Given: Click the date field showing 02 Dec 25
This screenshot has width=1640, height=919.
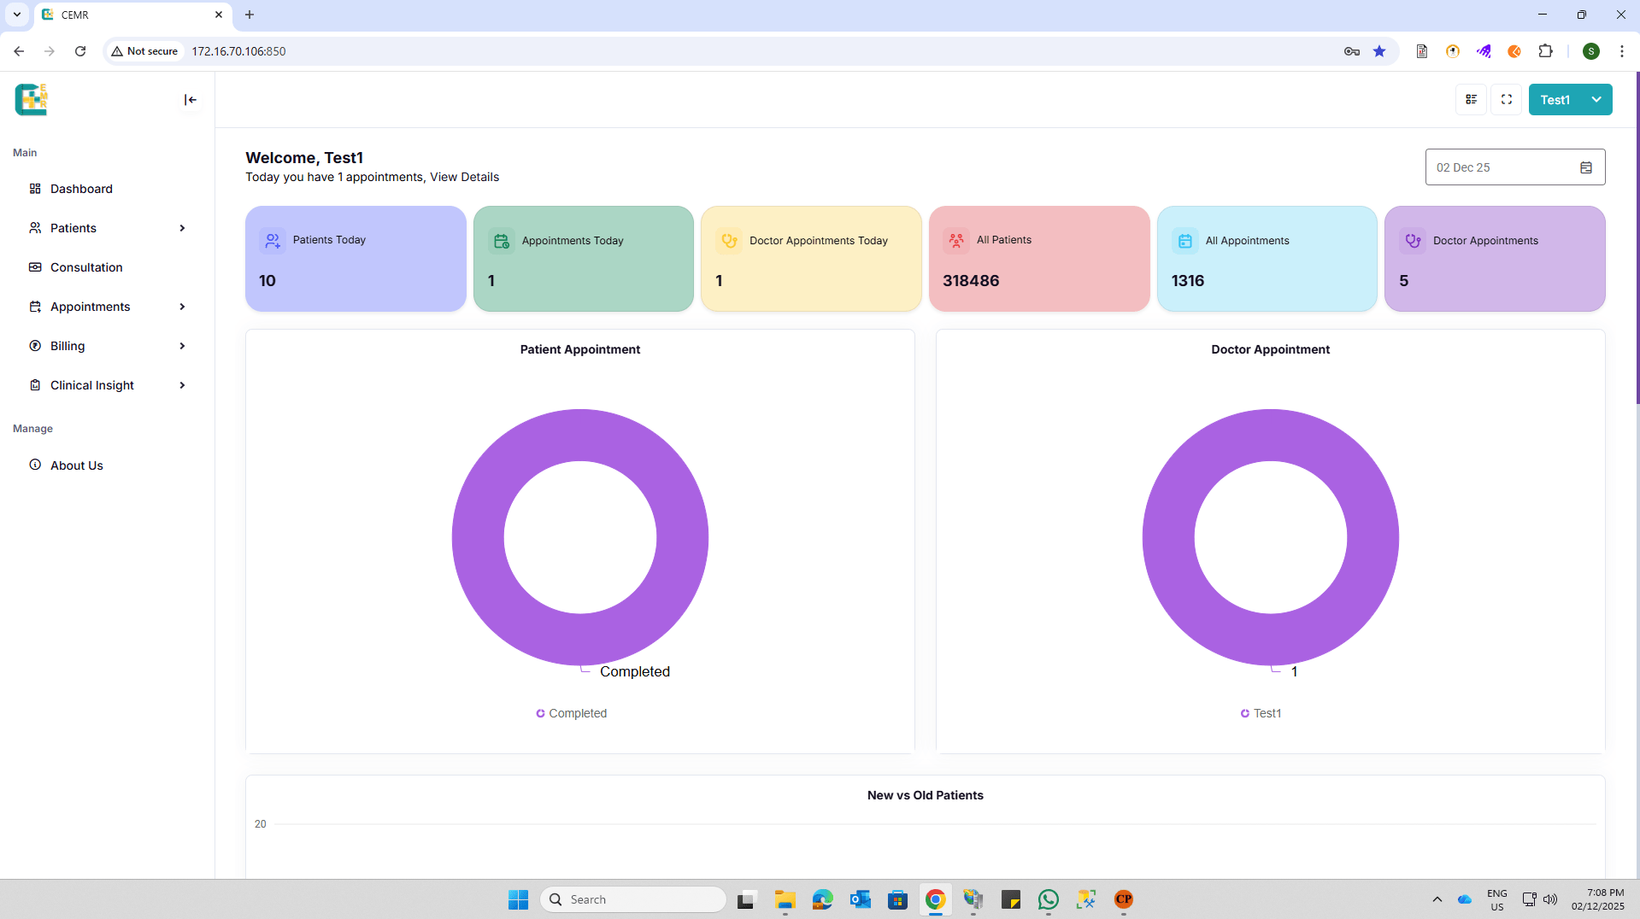Looking at the screenshot, I should click(1515, 167).
